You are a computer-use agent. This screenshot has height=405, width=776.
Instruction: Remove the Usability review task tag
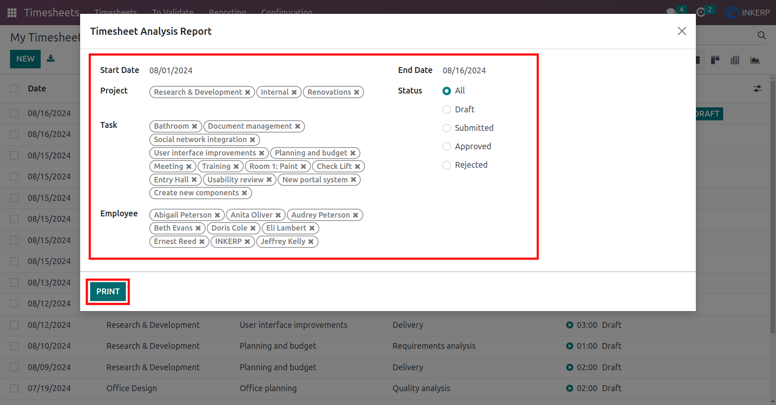click(x=269, y=179)
